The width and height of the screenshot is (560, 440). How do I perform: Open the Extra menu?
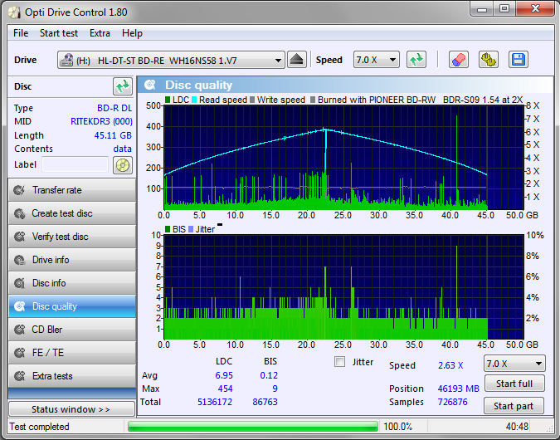(x=100, y=33)
